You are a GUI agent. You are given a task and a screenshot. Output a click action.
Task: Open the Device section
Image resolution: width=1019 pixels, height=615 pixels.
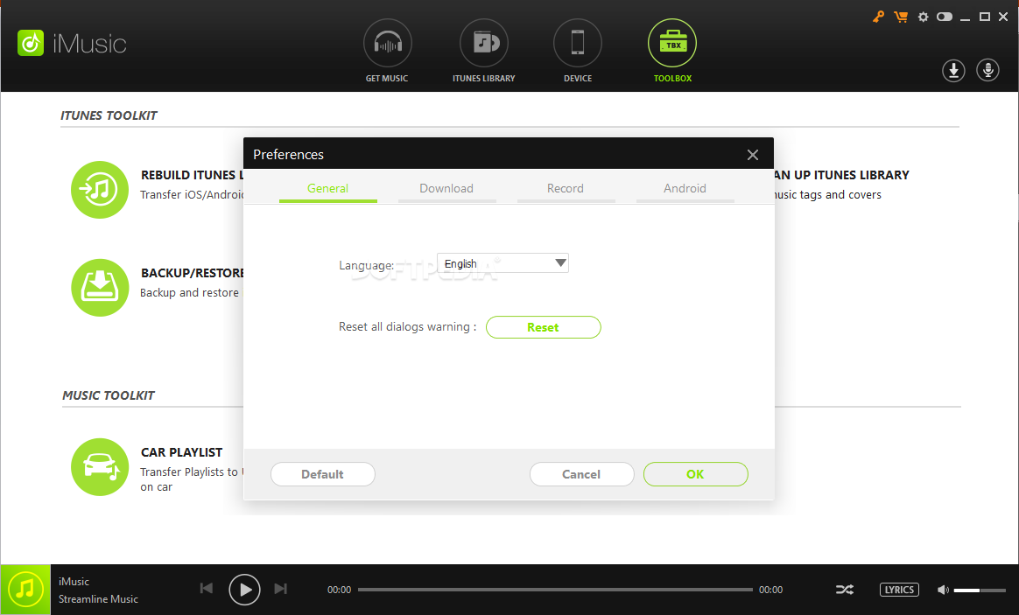tap(578, 43)
